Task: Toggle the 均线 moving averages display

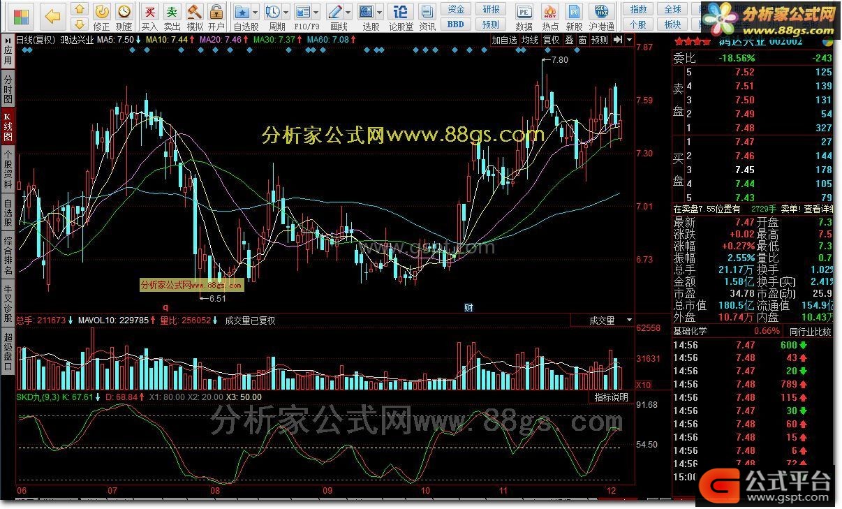Action: pyautogui.click(x=530, y=40)
